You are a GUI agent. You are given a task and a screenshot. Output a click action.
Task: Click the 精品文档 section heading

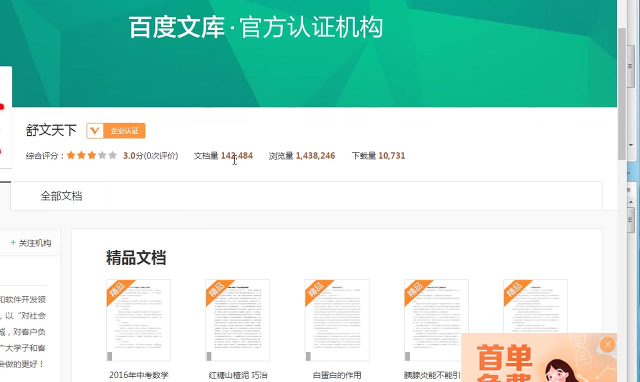136,258
